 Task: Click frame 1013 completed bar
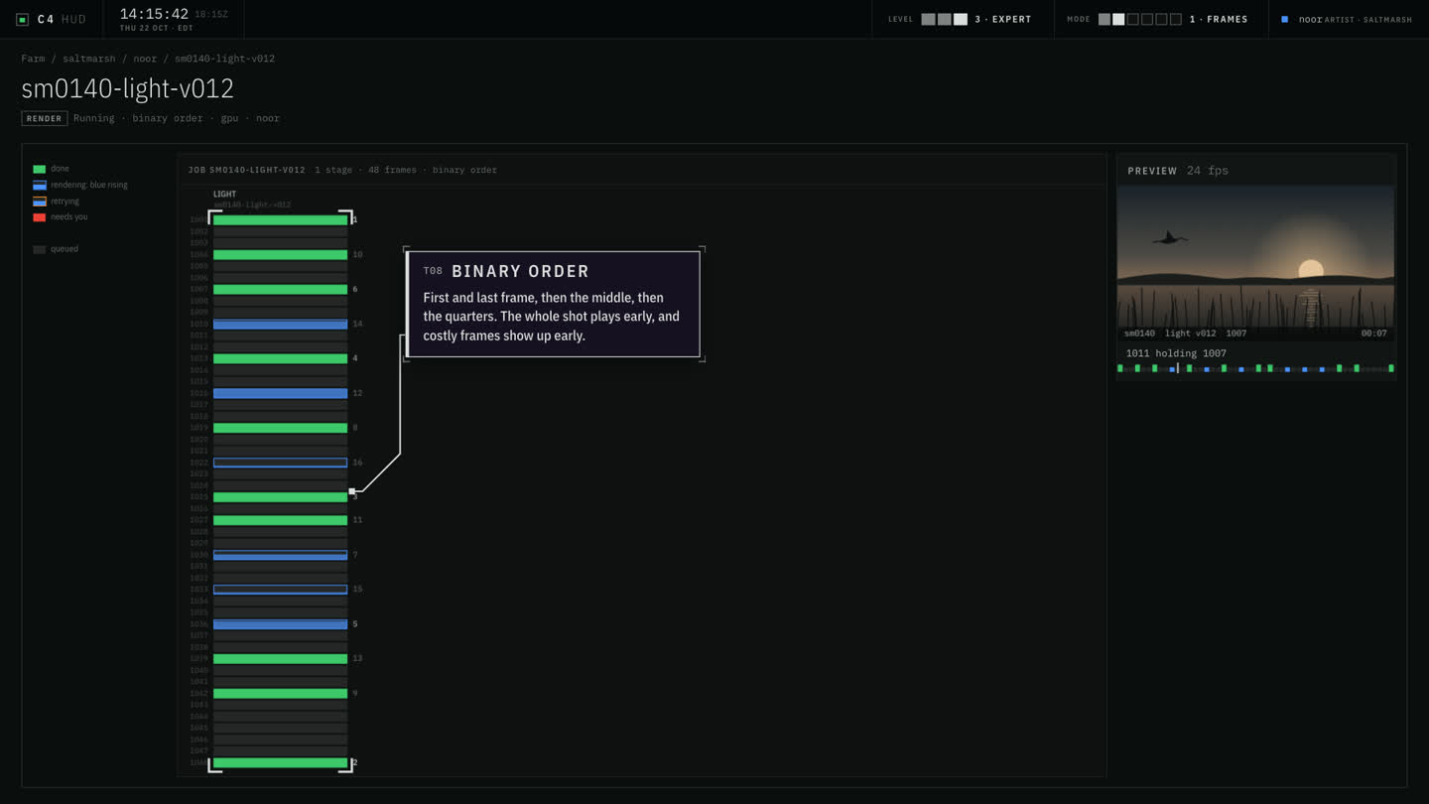[x=281, y=358]
